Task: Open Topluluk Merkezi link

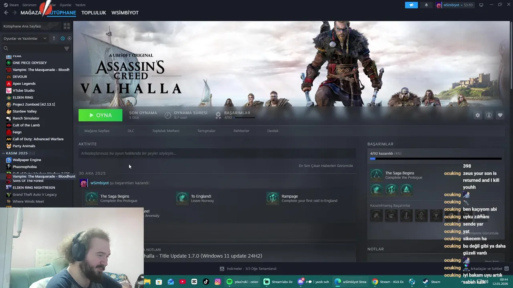Action: 166,131
